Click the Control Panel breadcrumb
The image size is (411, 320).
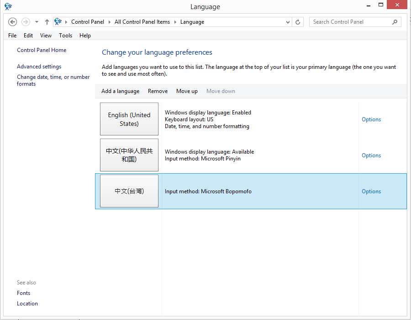pos(88,22)
